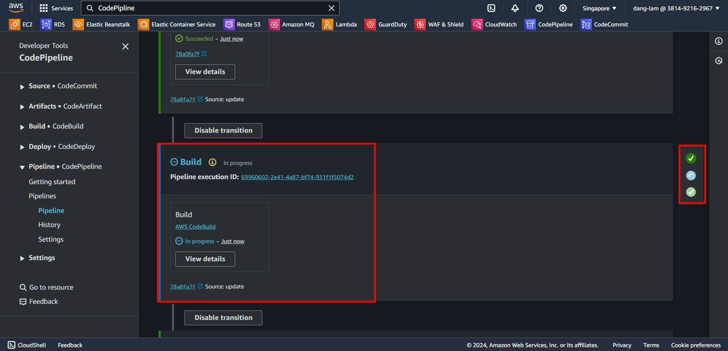Open pipeline History in sidebar

[49, 225]
